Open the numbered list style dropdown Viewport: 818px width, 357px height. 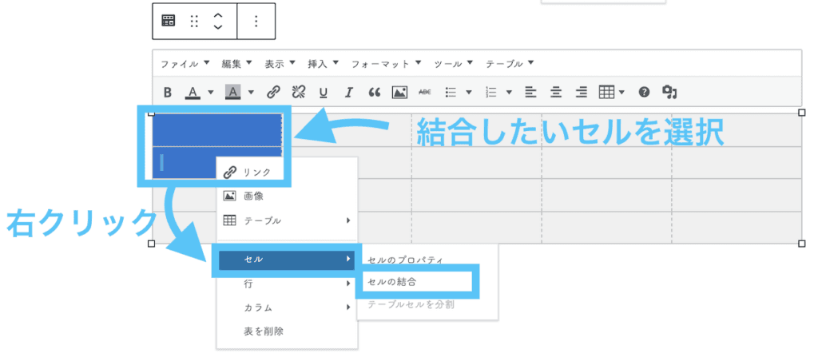(x=509, y=93)
